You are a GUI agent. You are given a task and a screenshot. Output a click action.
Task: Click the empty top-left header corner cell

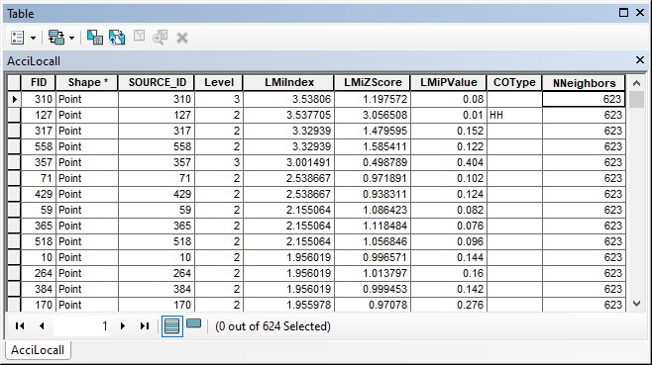pos(14,82)
